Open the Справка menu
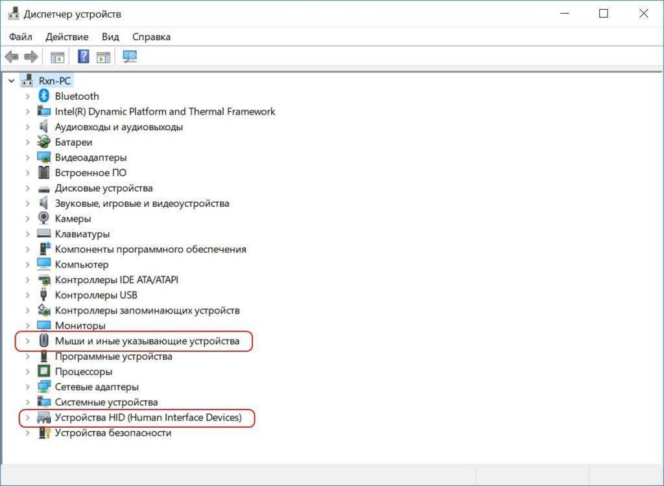Screen dimensions: 664x486 point(151,37)
